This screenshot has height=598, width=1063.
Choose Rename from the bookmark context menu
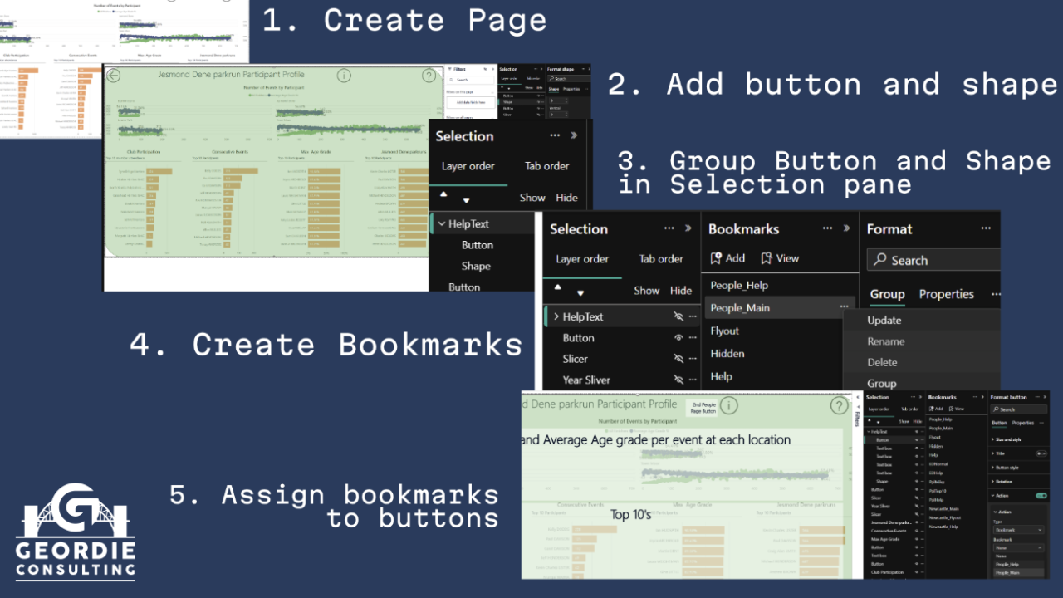click(886, 341)
